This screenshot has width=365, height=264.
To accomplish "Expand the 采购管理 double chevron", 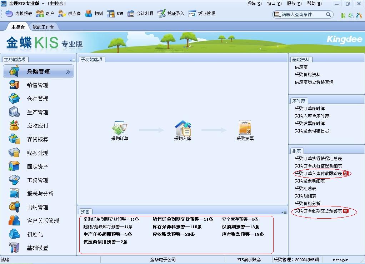I will click(x=68, y=71).
